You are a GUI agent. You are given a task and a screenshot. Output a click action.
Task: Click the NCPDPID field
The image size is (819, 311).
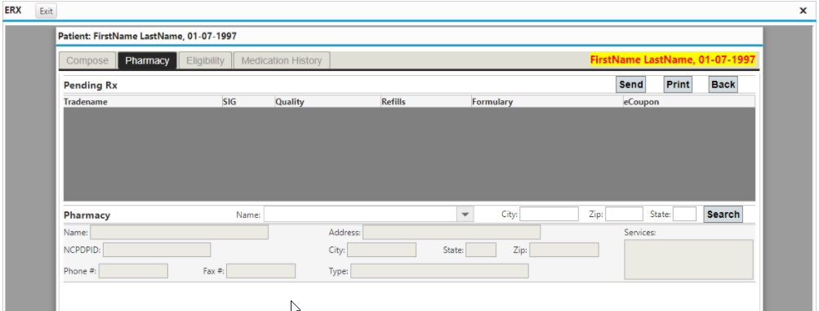pyautogui.click(x=157, y=250)
